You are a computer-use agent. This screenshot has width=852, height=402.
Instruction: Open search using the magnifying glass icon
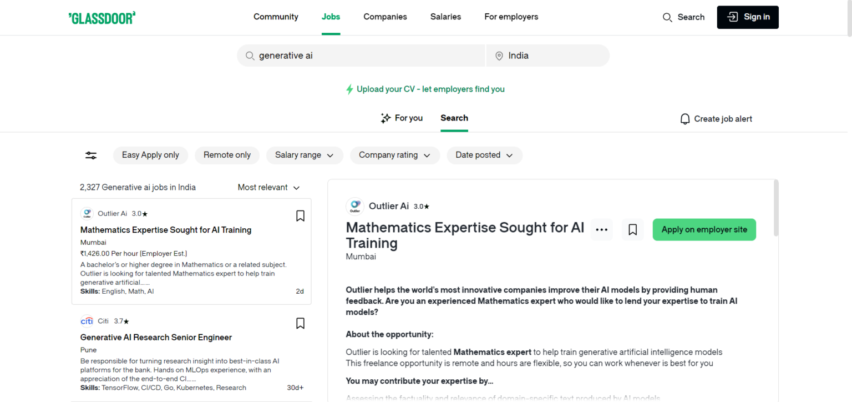coord(667,17)
